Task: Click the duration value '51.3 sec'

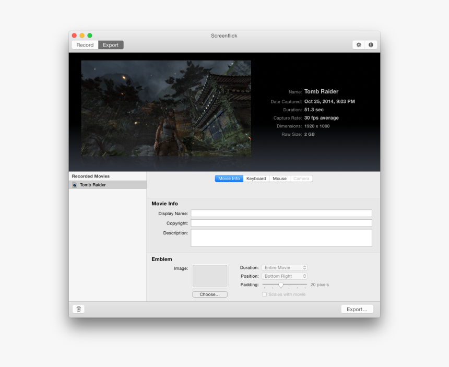Action: click(314, 110)
